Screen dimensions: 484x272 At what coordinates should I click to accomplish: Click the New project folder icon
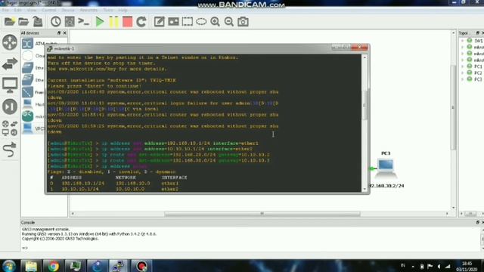(x=10, y=22)
